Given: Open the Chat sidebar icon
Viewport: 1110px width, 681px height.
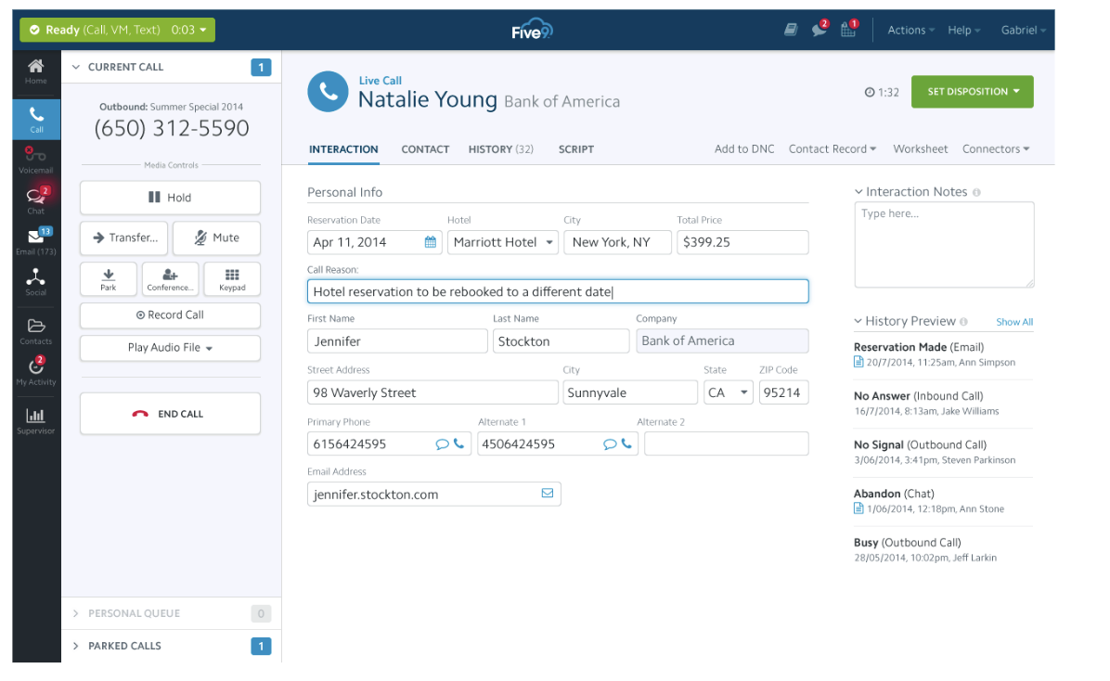Looking at the screenshot, I should [36, 199].
